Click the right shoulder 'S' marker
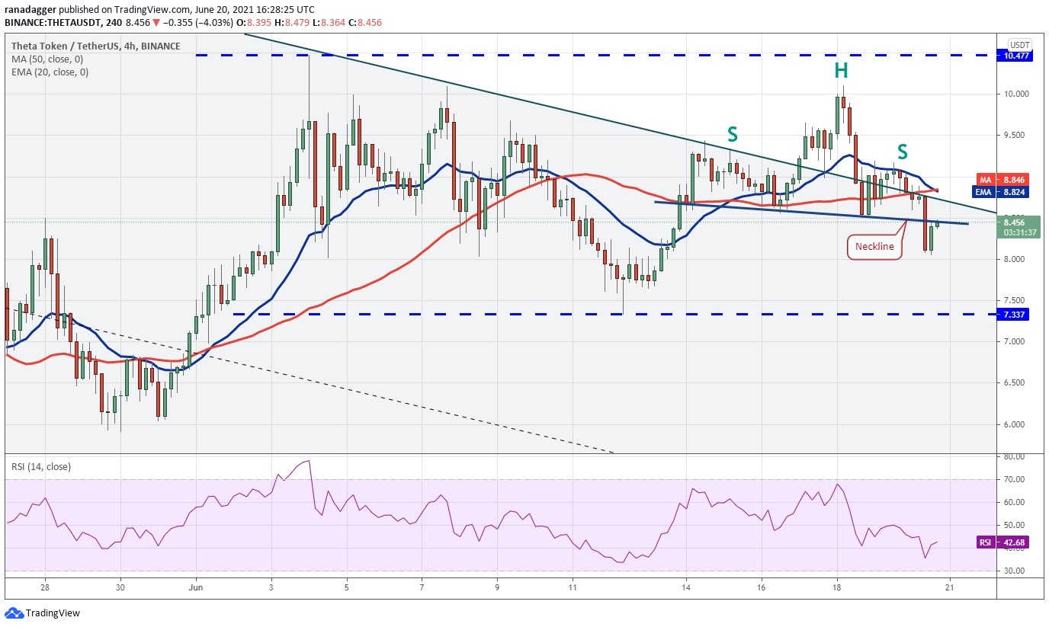This screenshot has height=627, width=1049. 902,151
